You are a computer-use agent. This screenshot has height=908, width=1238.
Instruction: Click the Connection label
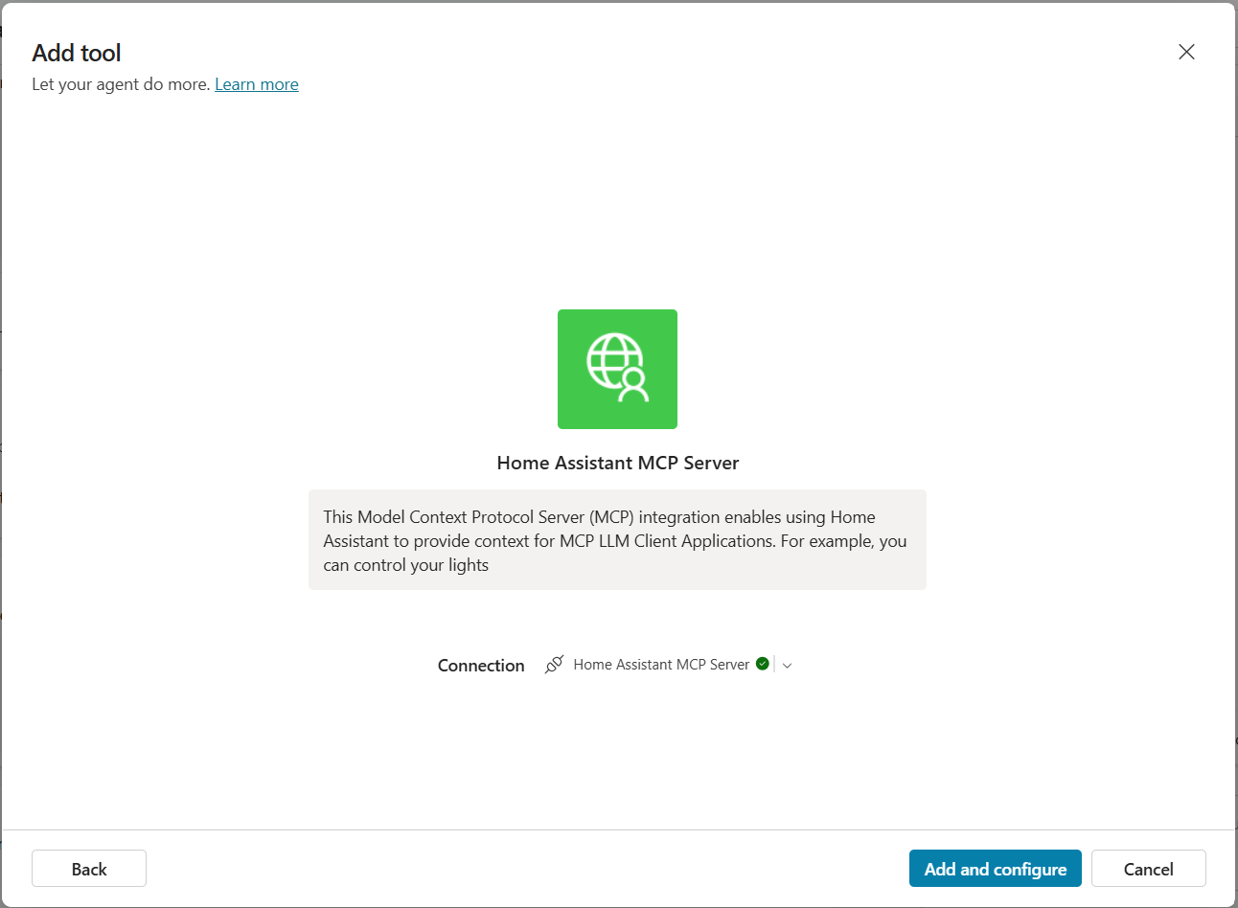pyautogui.click(x=481, y=666)
